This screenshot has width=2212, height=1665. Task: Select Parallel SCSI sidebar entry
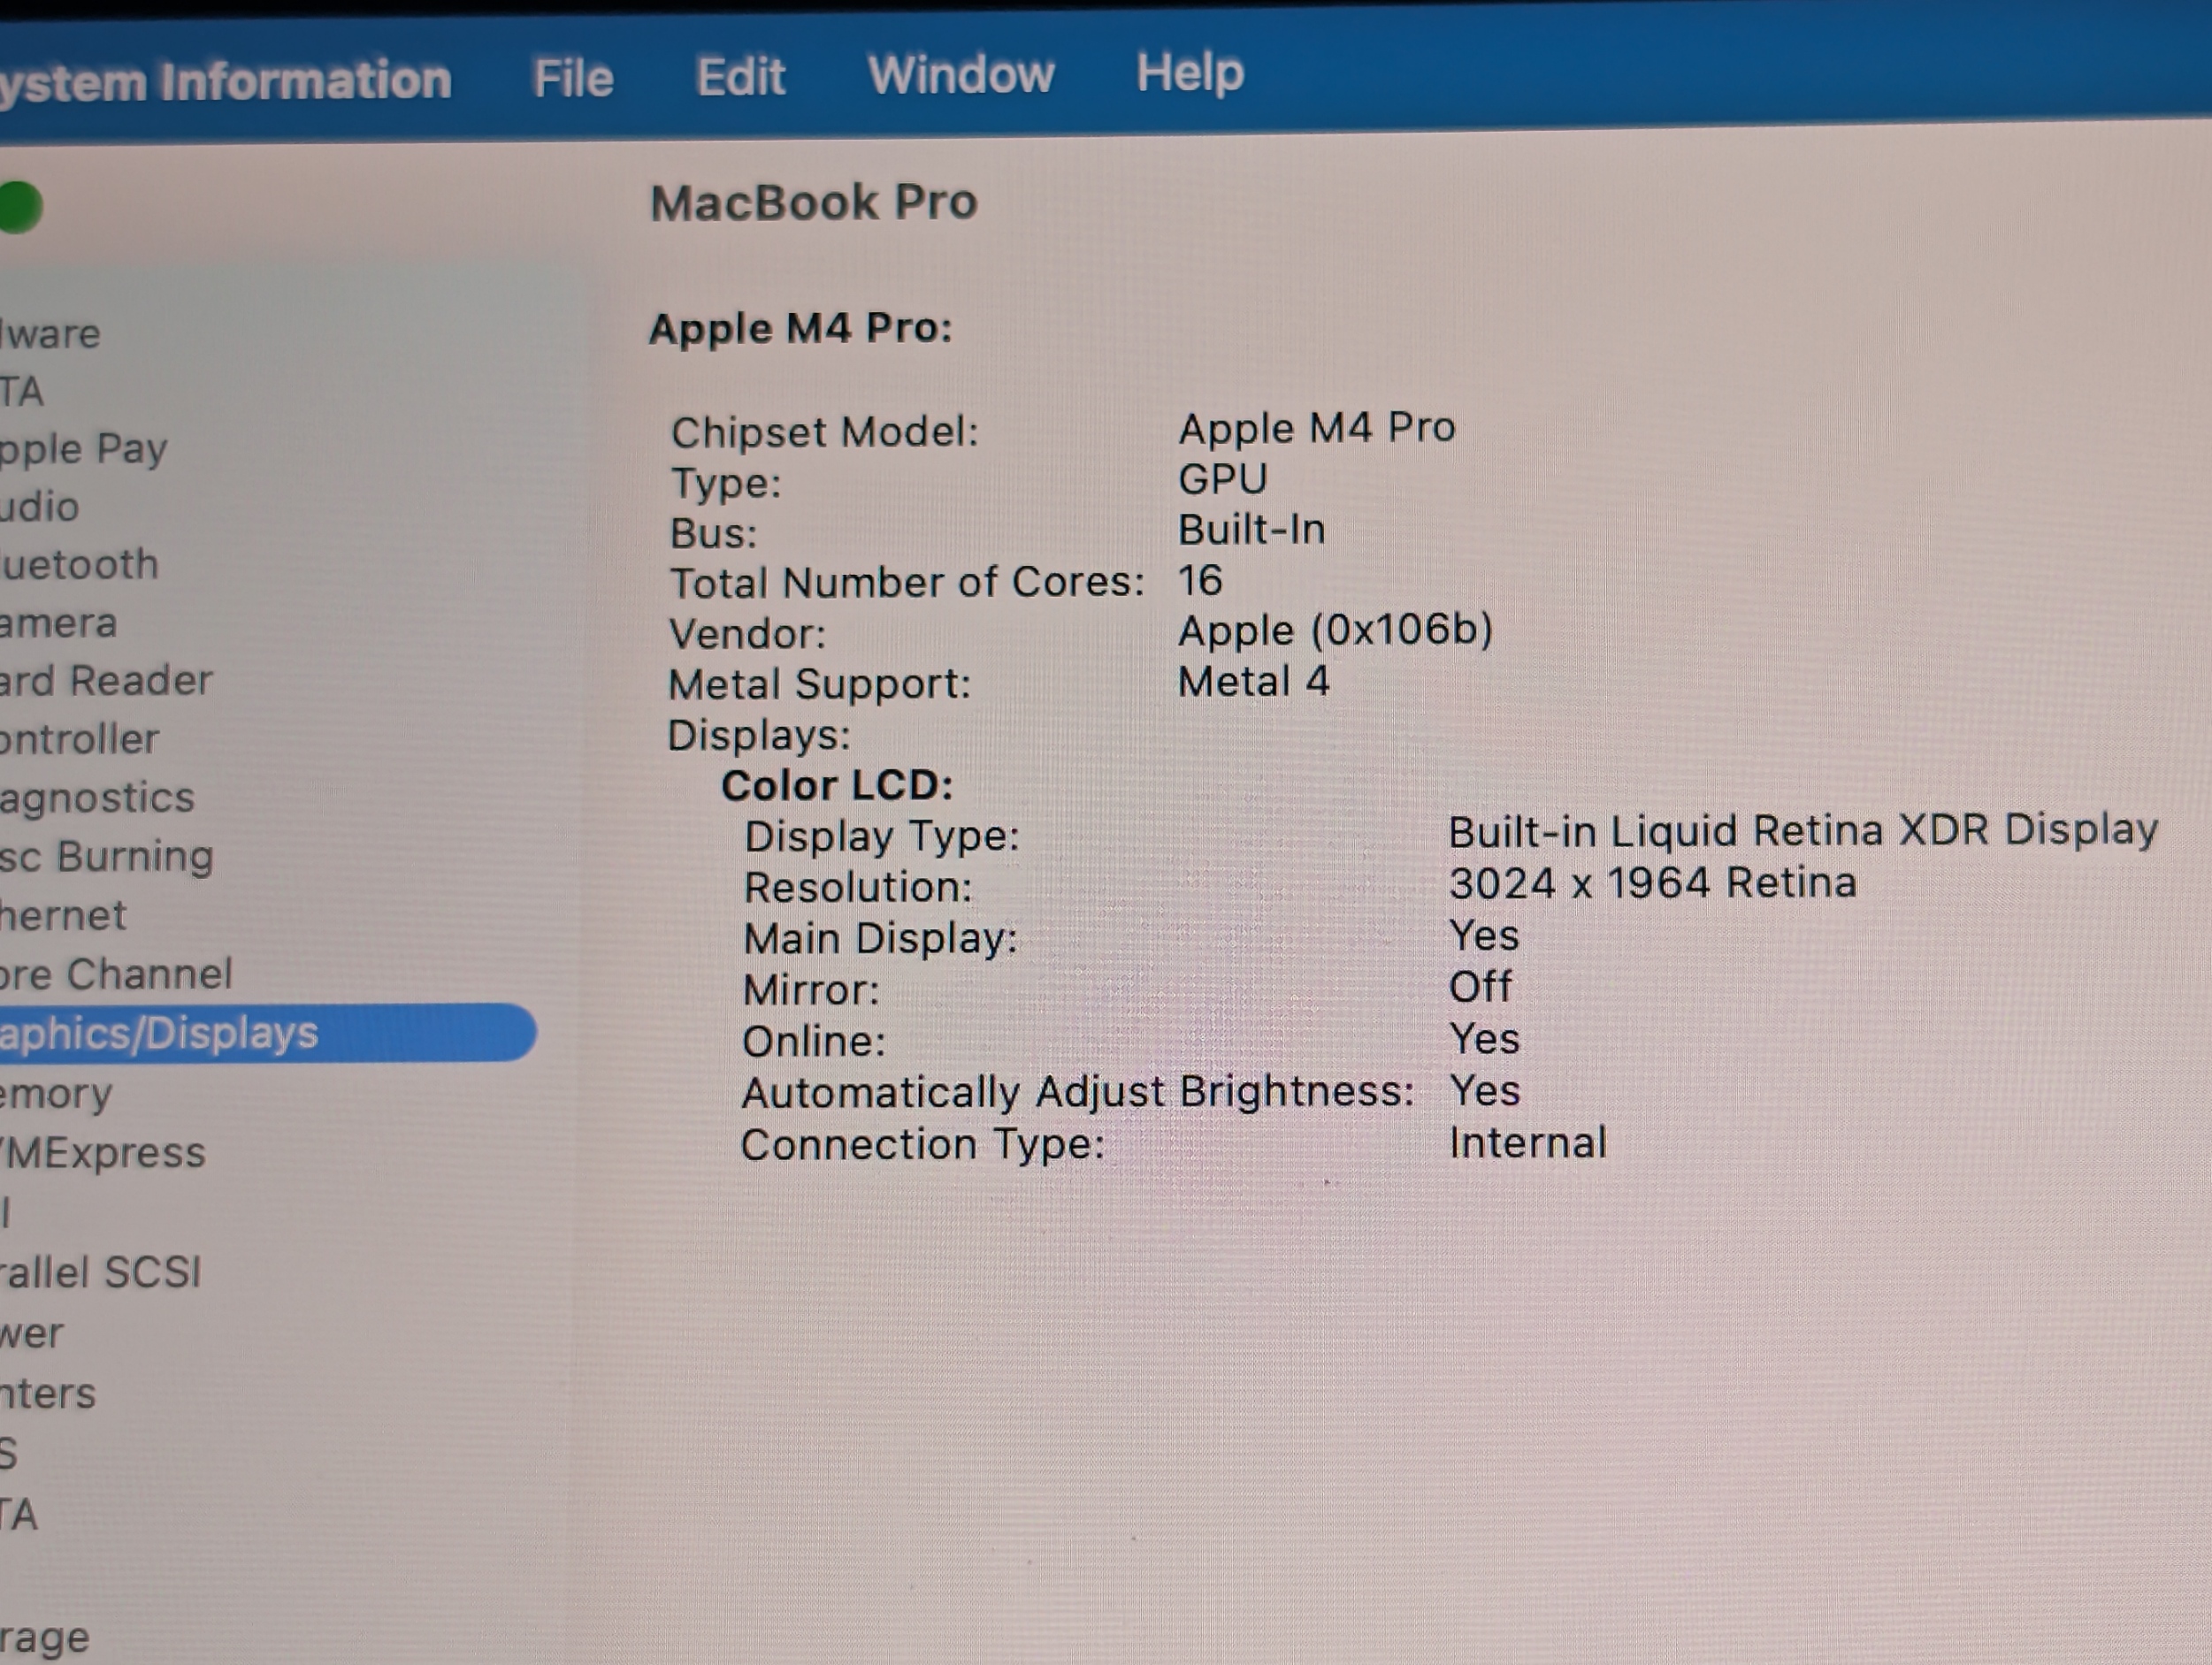pyautogui.click(x=100, y=1273)
